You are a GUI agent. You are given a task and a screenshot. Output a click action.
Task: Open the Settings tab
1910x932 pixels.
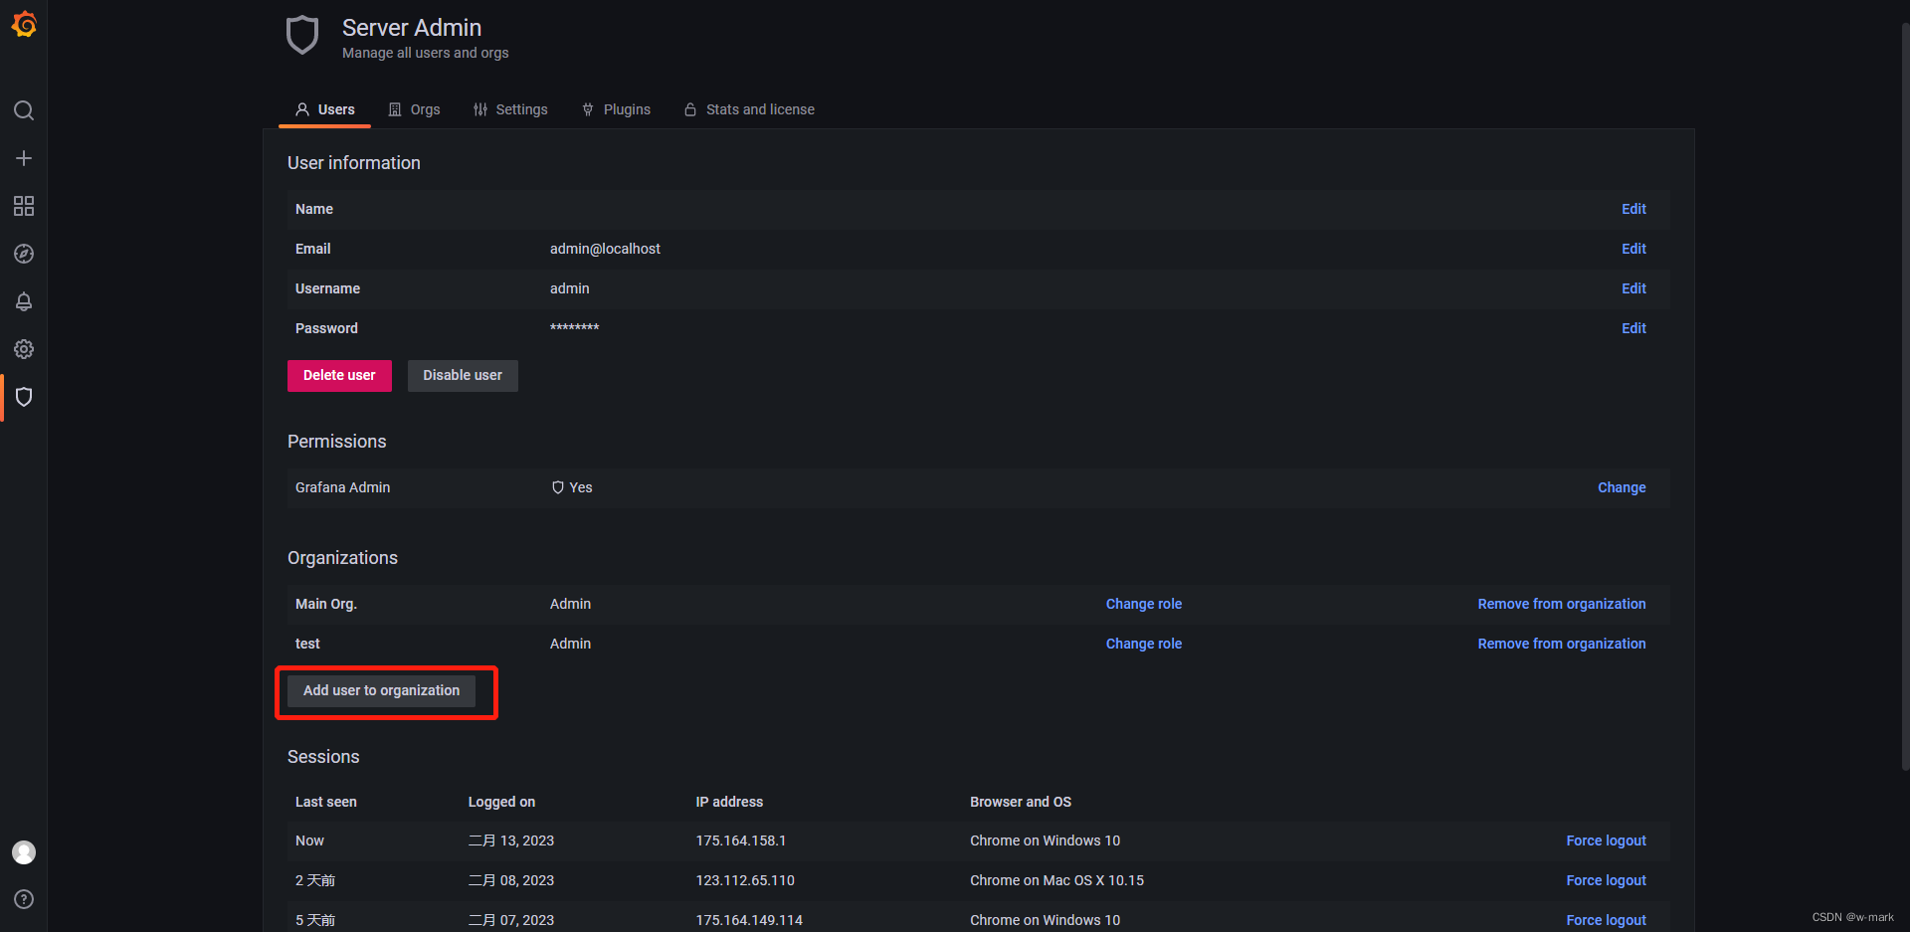[x=510, y=109]
